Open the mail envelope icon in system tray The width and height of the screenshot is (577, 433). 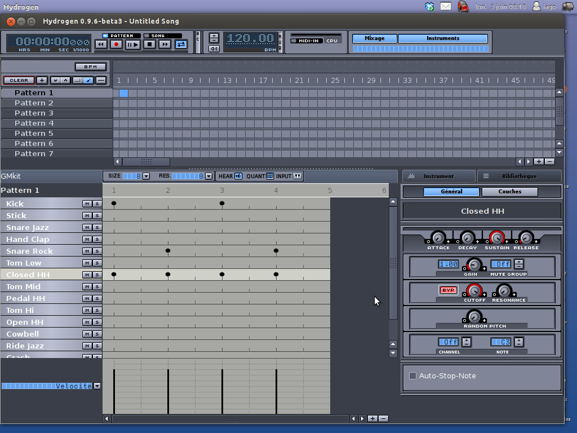(446, 6)
